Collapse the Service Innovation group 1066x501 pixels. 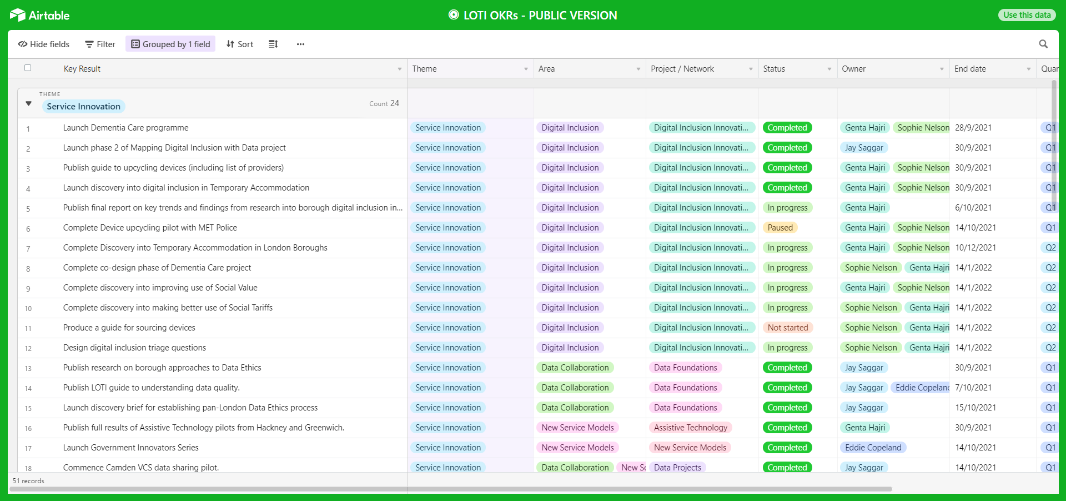[29, 103]
